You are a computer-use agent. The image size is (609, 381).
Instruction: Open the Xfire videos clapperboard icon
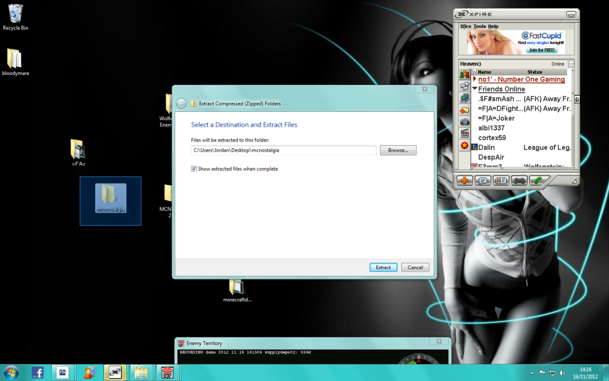click(464, 133)
